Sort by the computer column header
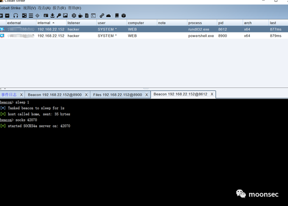 pyautogui.click(x=142, y=23)
